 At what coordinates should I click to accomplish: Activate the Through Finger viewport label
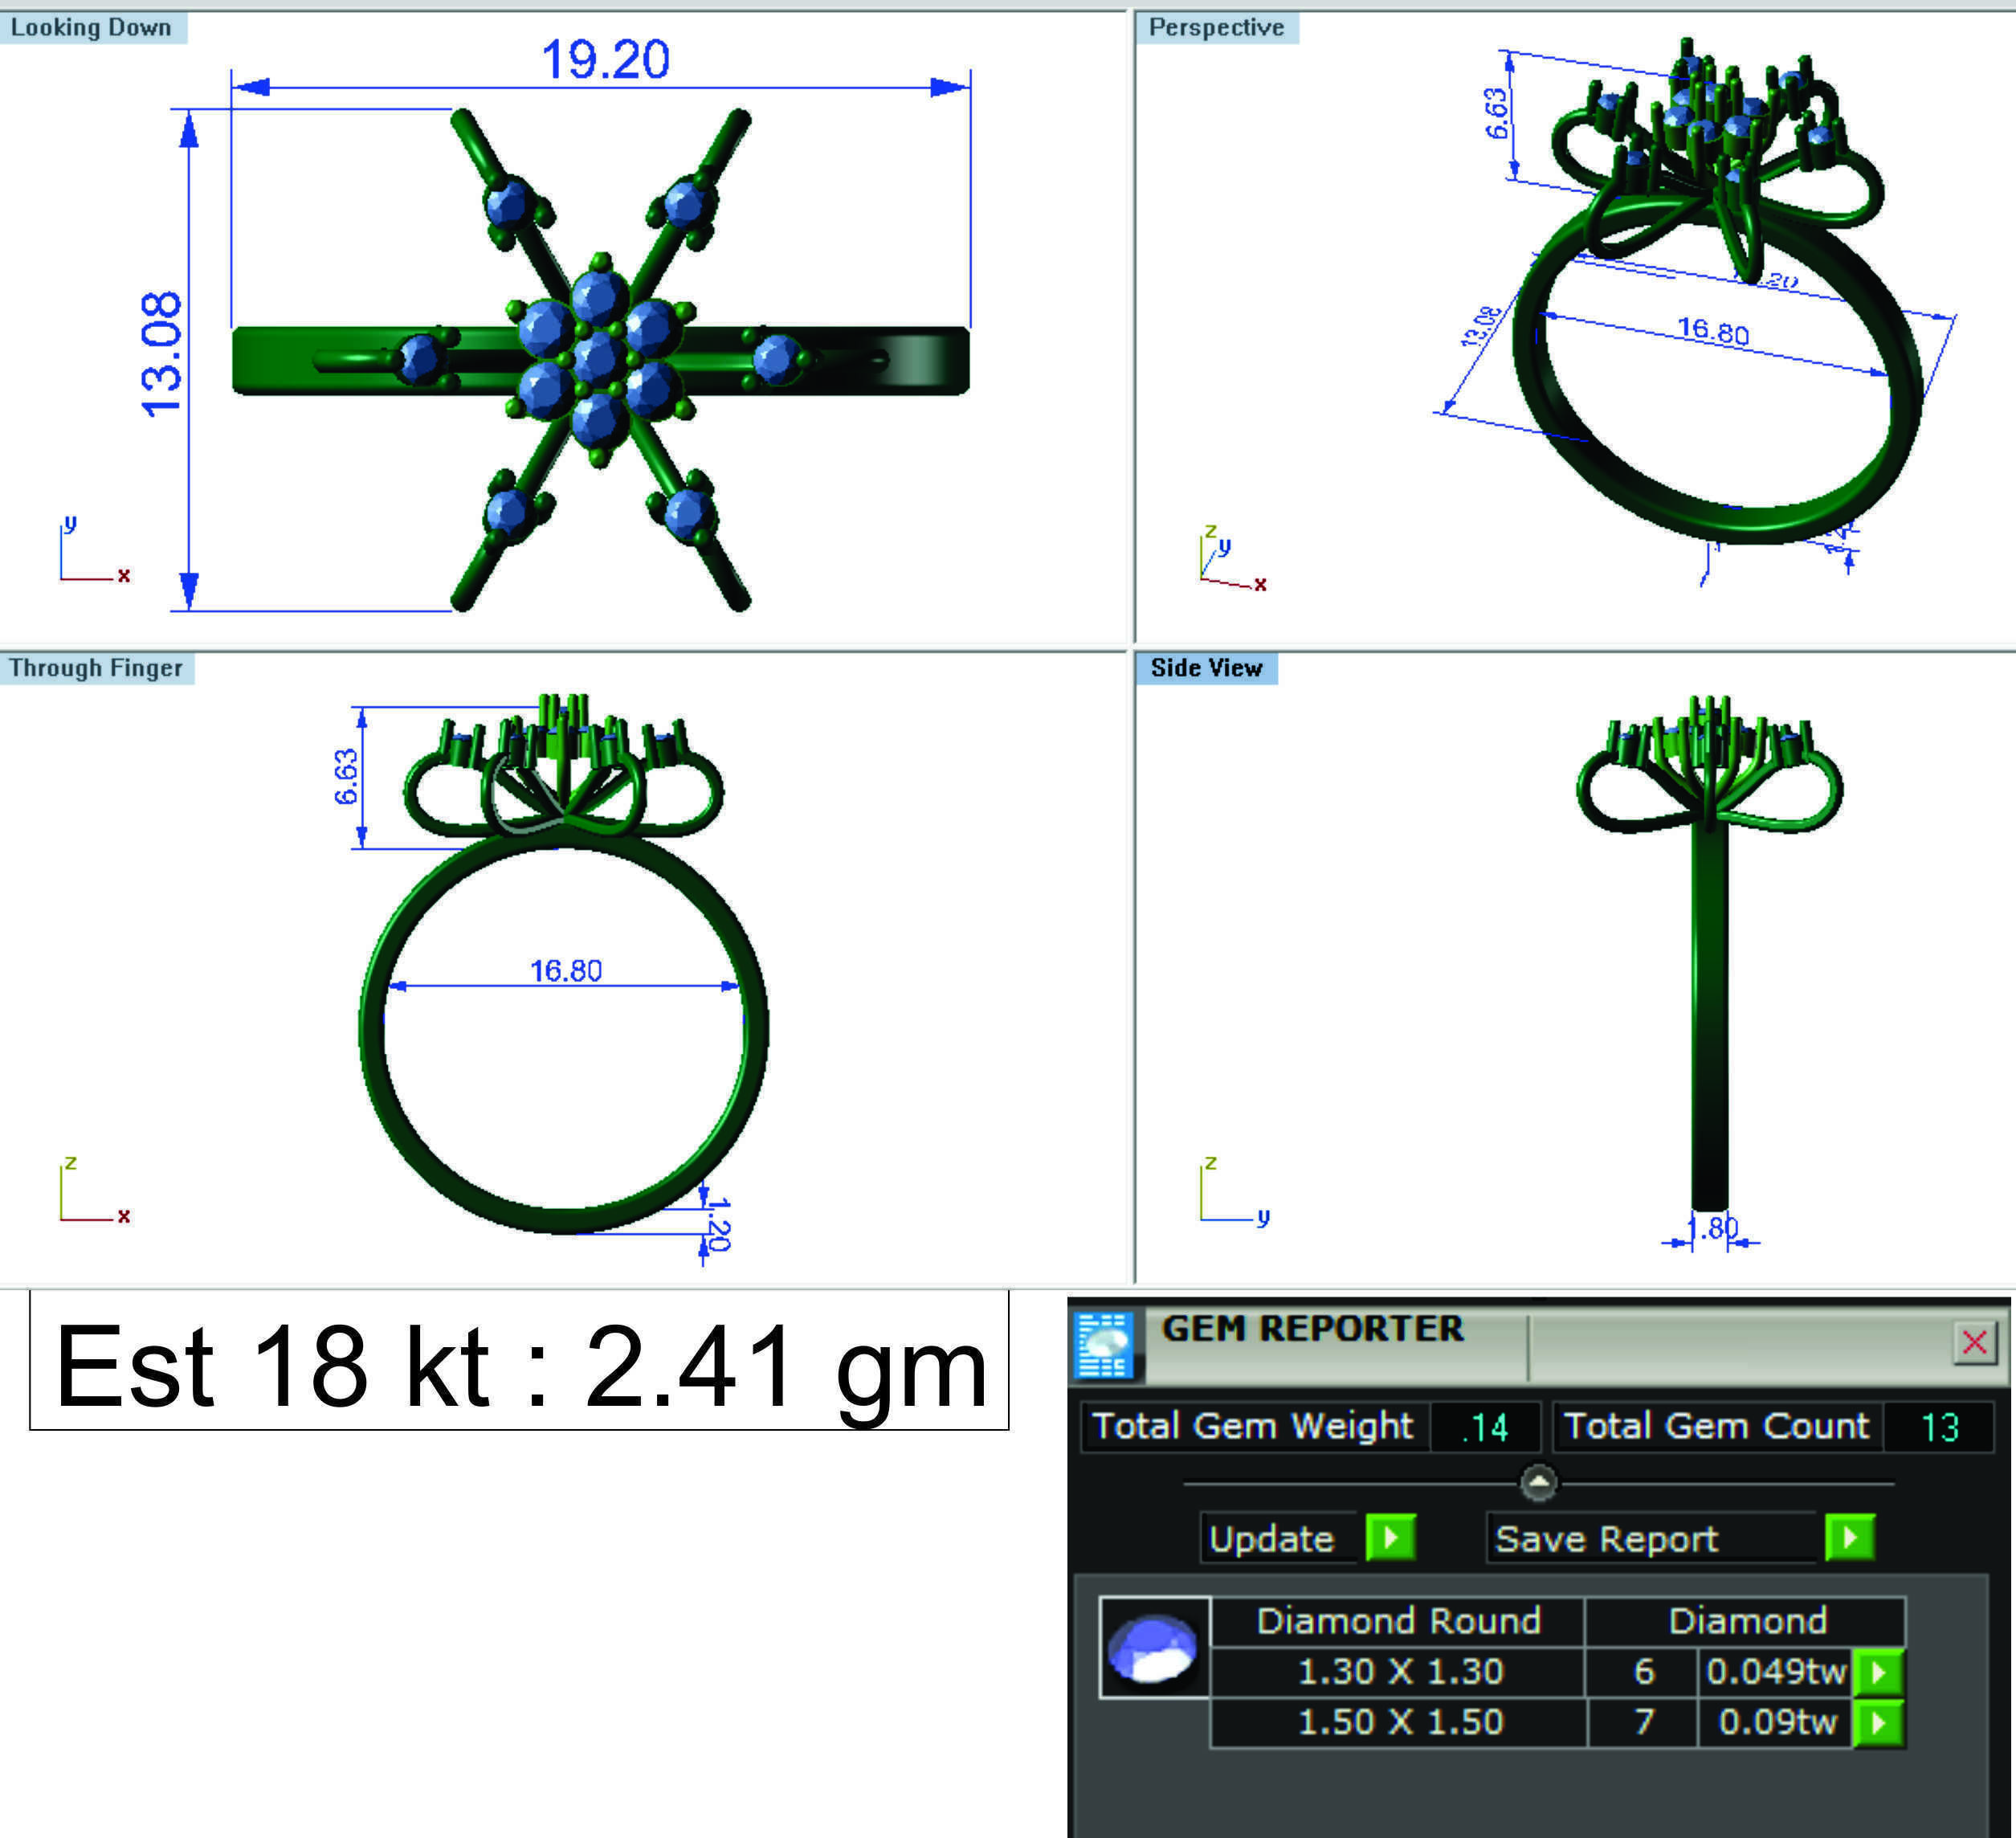(x=96, y=668)
